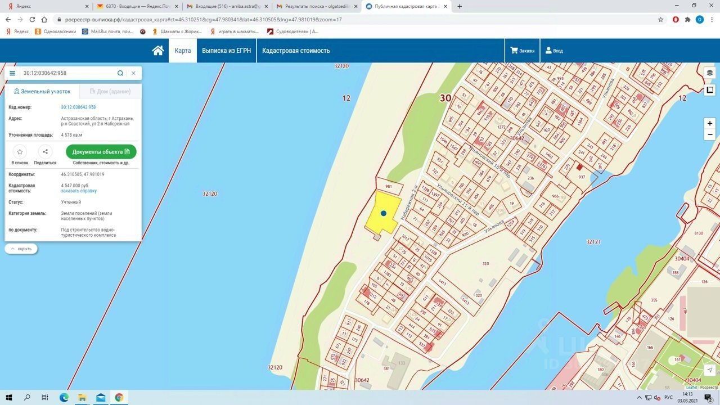The image size is (720, 405).
Task: Open the Судоводителям bookmark
Action: point(293,31)
